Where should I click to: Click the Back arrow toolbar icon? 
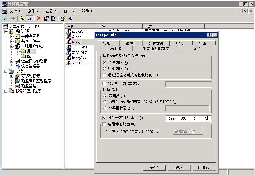[6, 19]
